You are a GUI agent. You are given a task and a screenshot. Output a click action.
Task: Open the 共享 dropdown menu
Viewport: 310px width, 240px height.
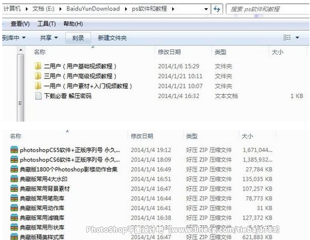49,37
